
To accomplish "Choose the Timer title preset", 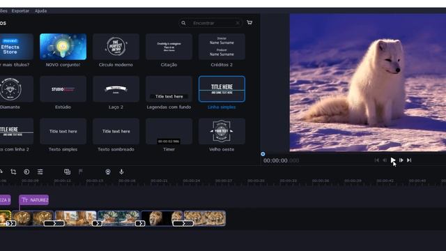I will coord(169,131).
